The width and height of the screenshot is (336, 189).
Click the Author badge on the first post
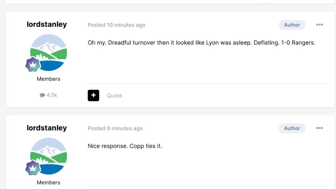[292, 25]
